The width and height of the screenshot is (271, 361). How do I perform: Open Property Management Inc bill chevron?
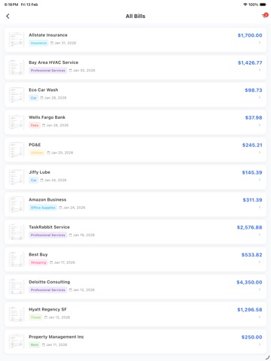(x=260, y=344)
